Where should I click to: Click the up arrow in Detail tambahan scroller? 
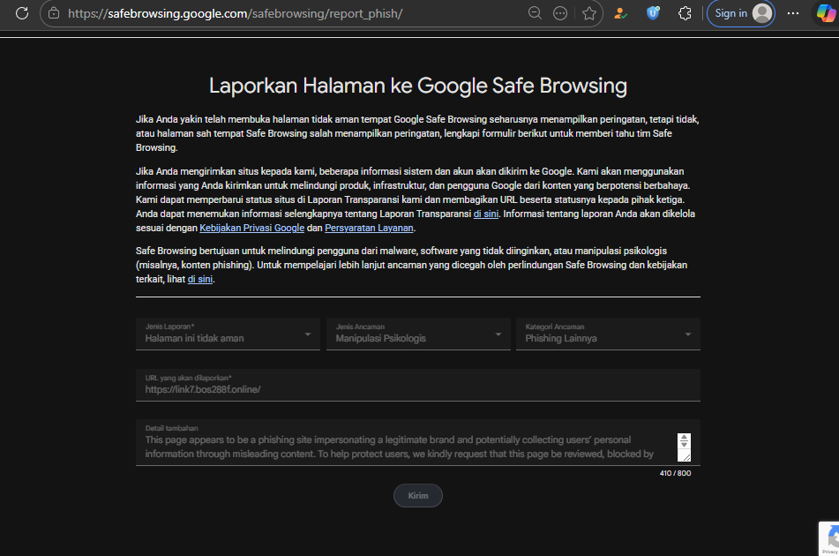[684, 439]
